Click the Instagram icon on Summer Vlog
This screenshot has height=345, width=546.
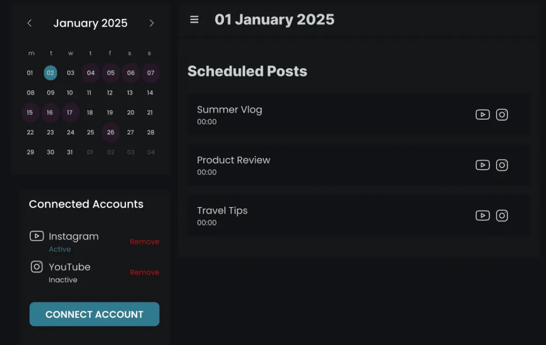(x=502, y=114)
